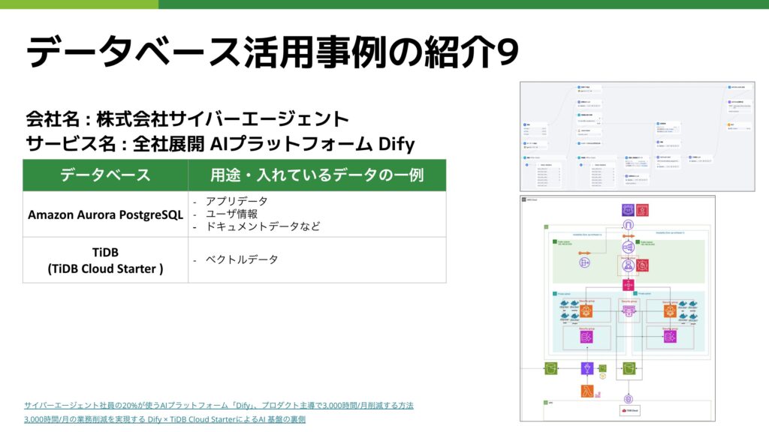Screen dimensions: 769x432
Task: Click the TiDB (TiDB Cloud Starter) table cell
Action: [105, 260]
